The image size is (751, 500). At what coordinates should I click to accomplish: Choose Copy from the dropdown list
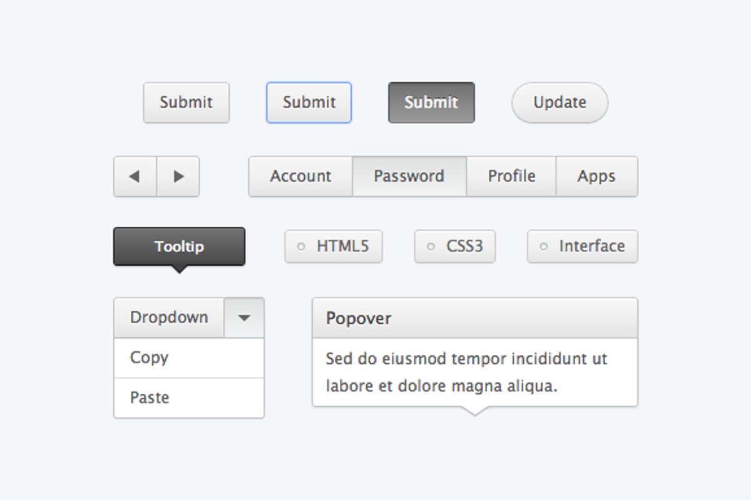pyautogui.click(x=149, y=357)
